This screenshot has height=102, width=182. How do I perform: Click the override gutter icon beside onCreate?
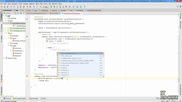click(x=27, y=19)
